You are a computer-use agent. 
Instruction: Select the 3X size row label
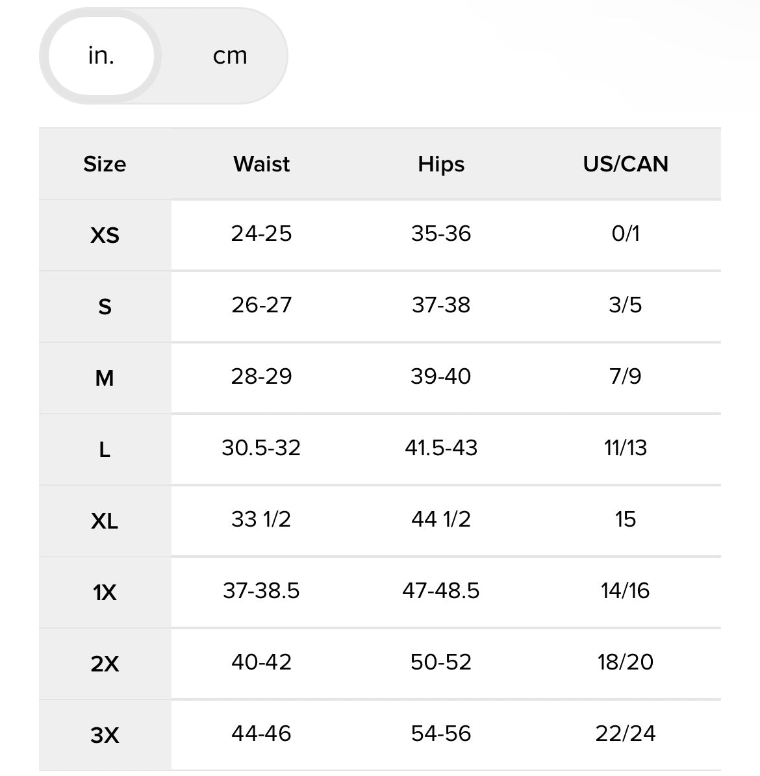point(105,734)
